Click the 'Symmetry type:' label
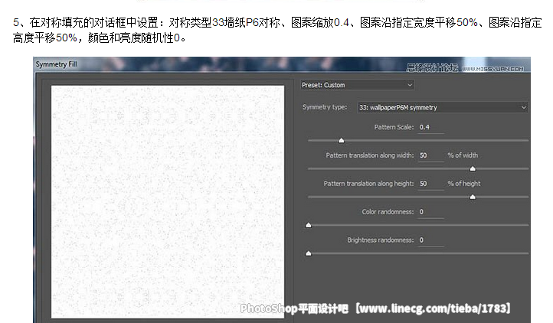 click(325, 107)
